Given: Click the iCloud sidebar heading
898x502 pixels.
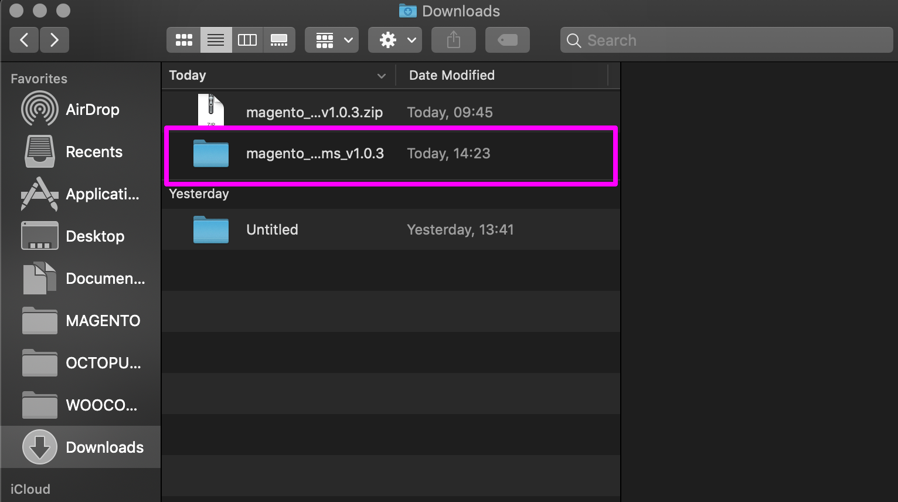Looking at the screenshot, I should [x=30, y=489].
